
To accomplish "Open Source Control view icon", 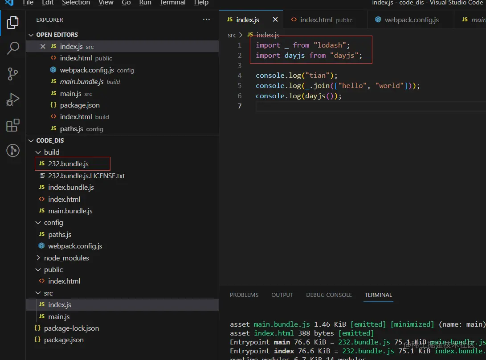I will pyautogui.click(x=13, y=74).
